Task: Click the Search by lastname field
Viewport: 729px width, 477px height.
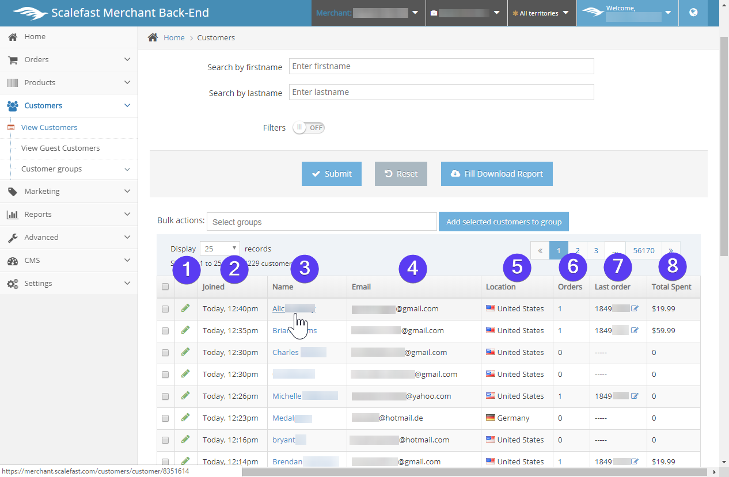Action: pos(441,92)
